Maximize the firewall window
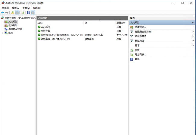 [182, 3]
